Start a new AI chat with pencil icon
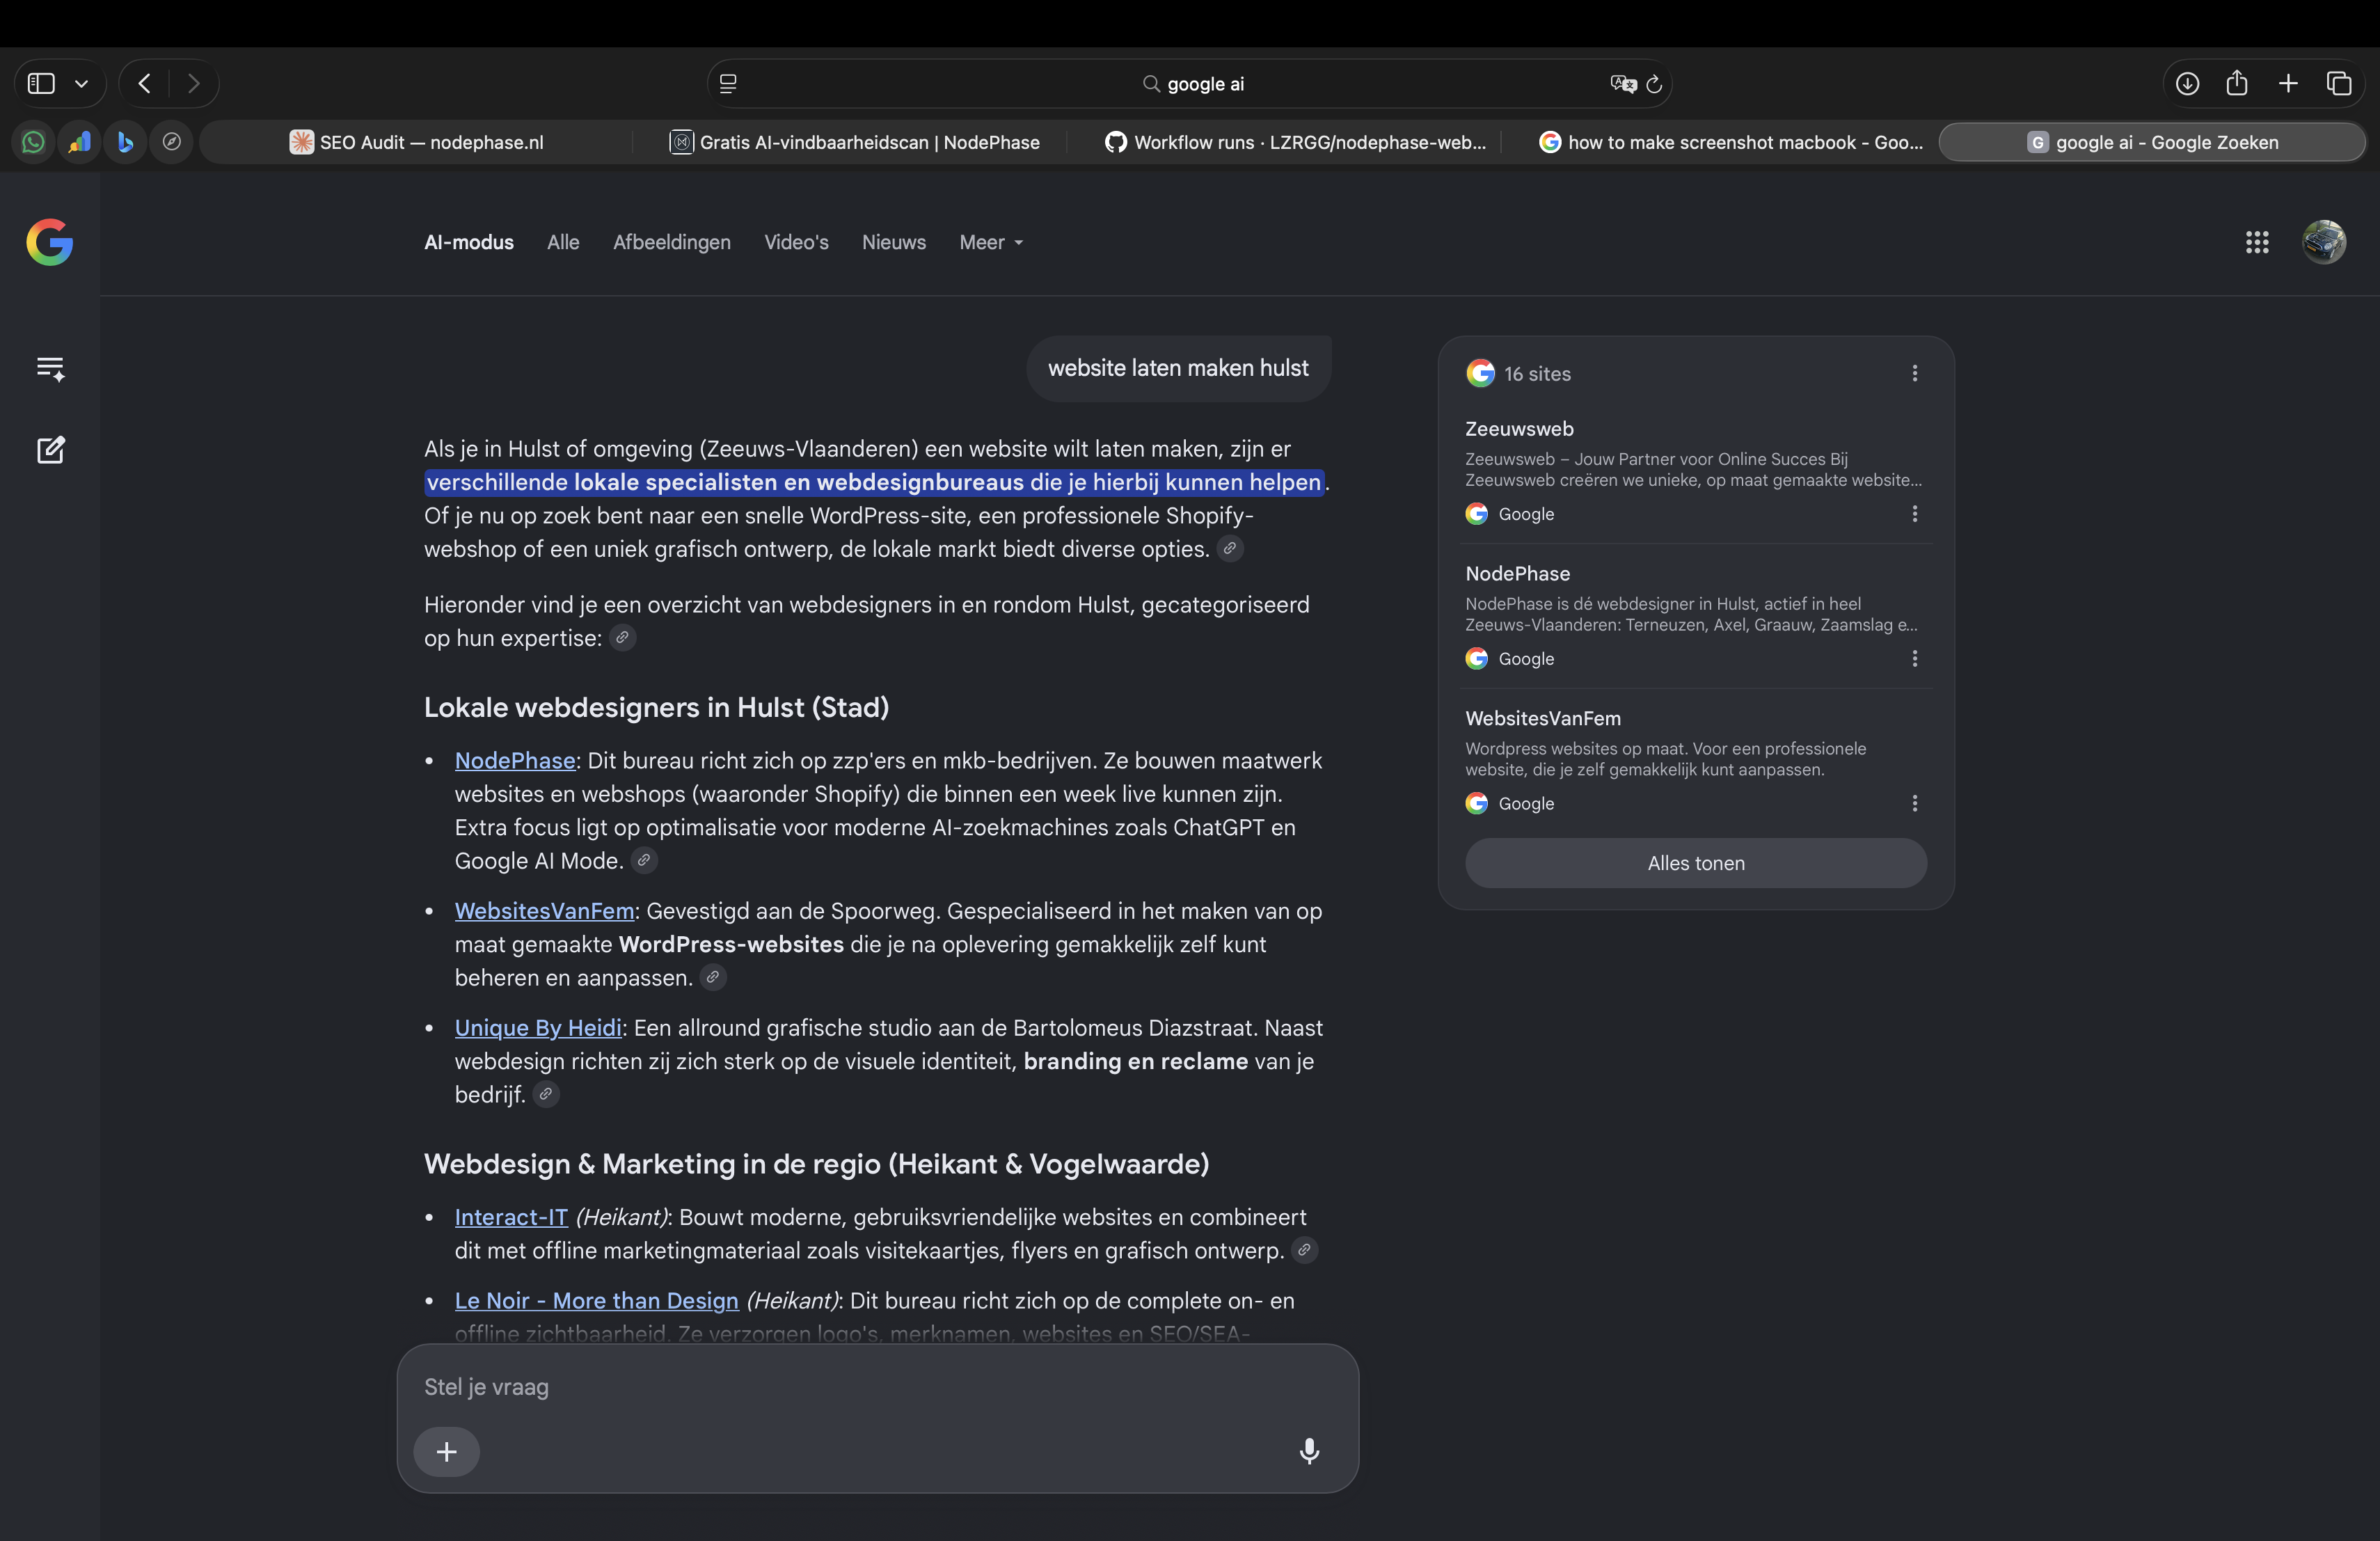Viewport: 2380px width, 1541px height. 50,450
